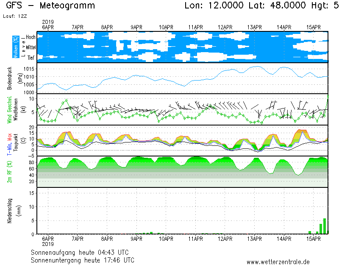
Task: Click the 15APR label on the bottom axis
Action: coord(314,239)
